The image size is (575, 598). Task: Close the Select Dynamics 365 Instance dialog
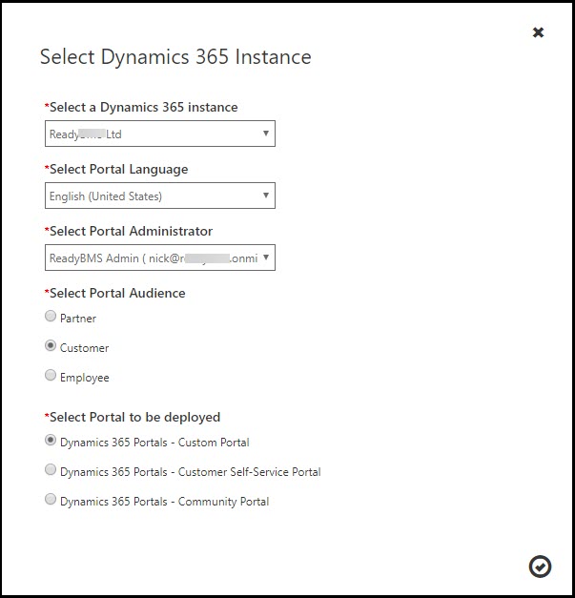(x=538, y=32)
